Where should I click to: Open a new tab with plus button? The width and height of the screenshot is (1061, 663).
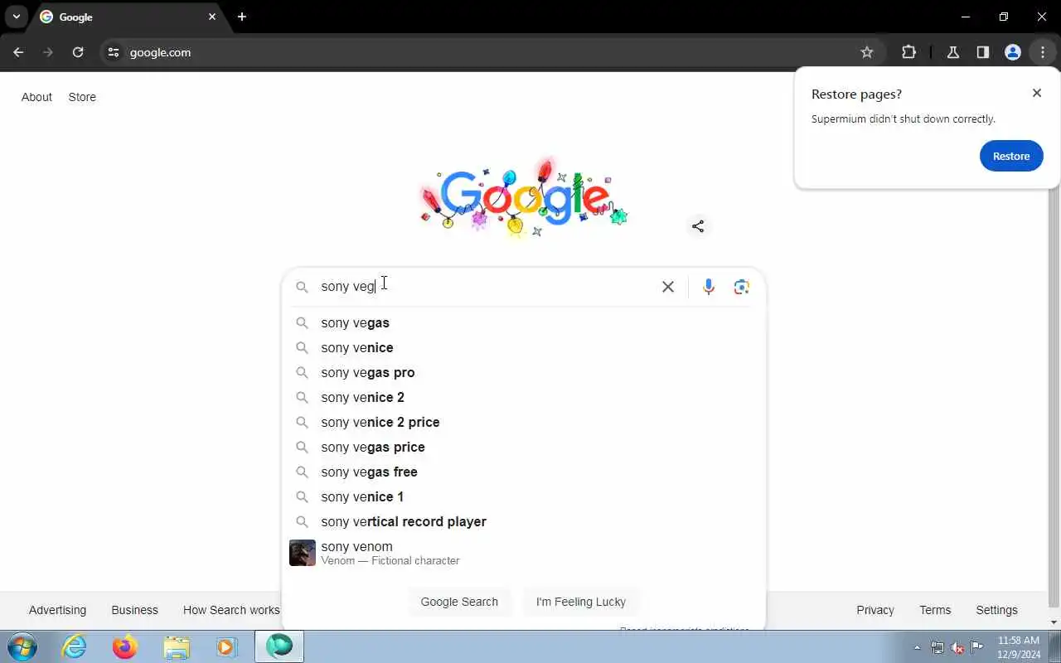click(x=241, y=17)
